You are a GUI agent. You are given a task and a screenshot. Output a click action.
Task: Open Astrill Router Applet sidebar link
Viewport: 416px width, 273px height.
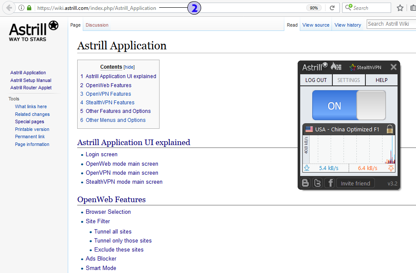pos(31,88)
